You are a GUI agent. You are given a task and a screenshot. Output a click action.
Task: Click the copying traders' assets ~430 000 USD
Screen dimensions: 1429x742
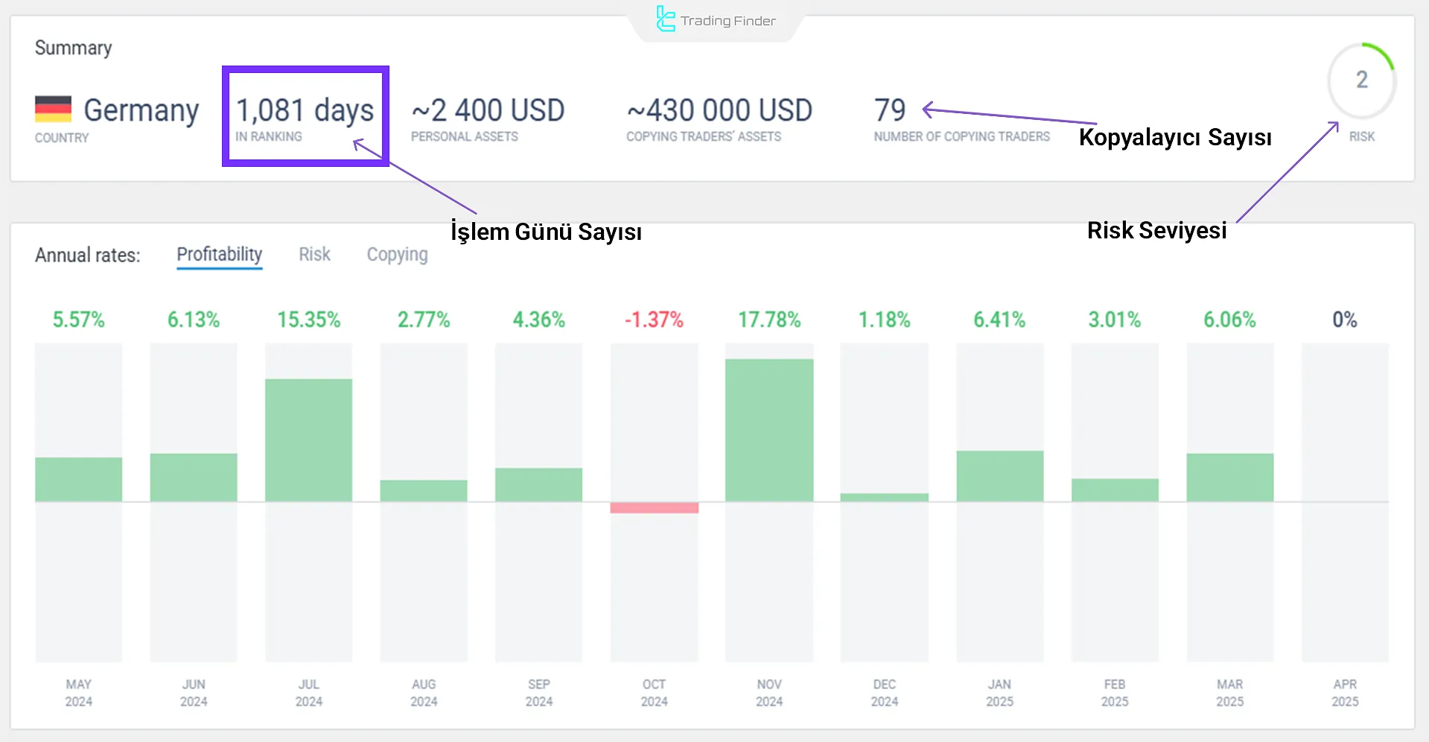tap(719, 110)
